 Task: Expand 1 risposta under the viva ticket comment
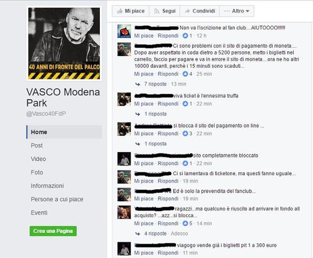point(155,114)
